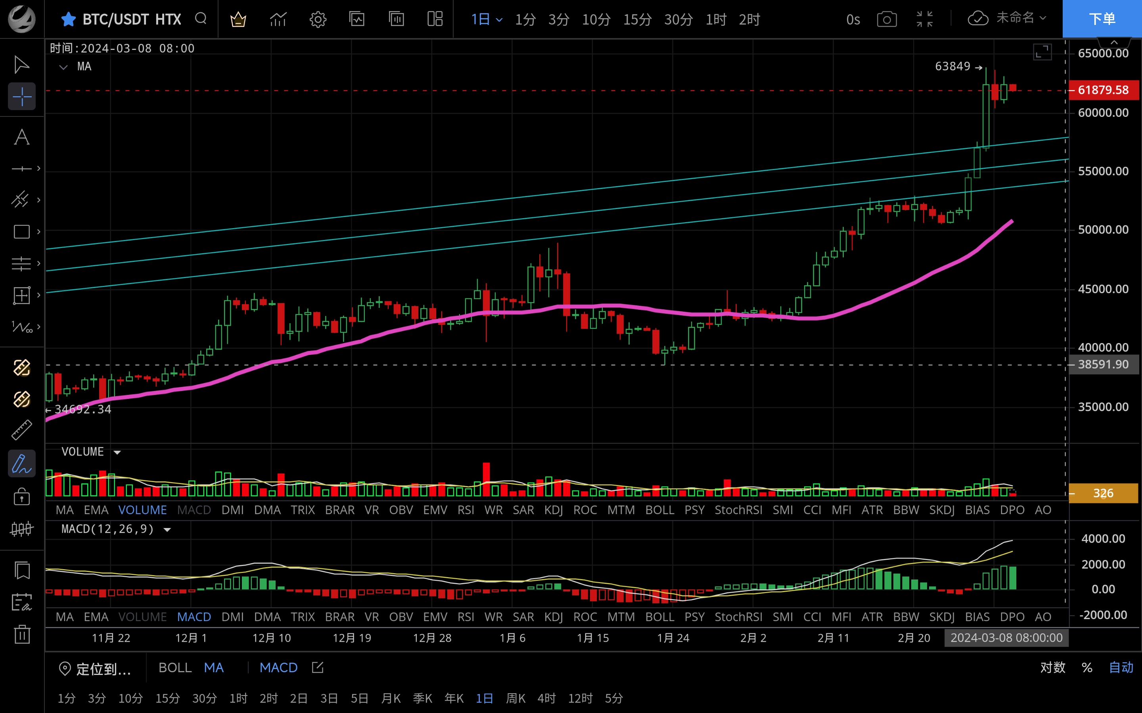Click the fullscreen expand chart icon
This screenshot has width=1142, height=713.
click(1042, 52)
